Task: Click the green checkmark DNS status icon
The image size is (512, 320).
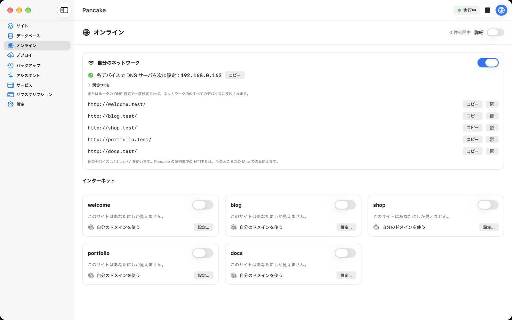Action: coord(91,75)
